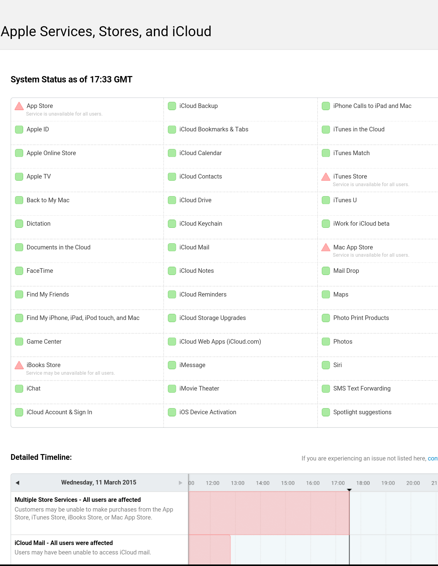
Task: Click the 'iCloud Storage Upgrades' entry
Action: (x=213, y=318)
